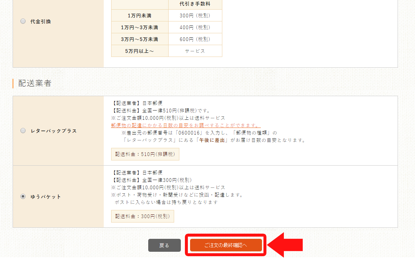Click the ゆうパケット label text
Screen dimensions: 415x261
(46, 197)
